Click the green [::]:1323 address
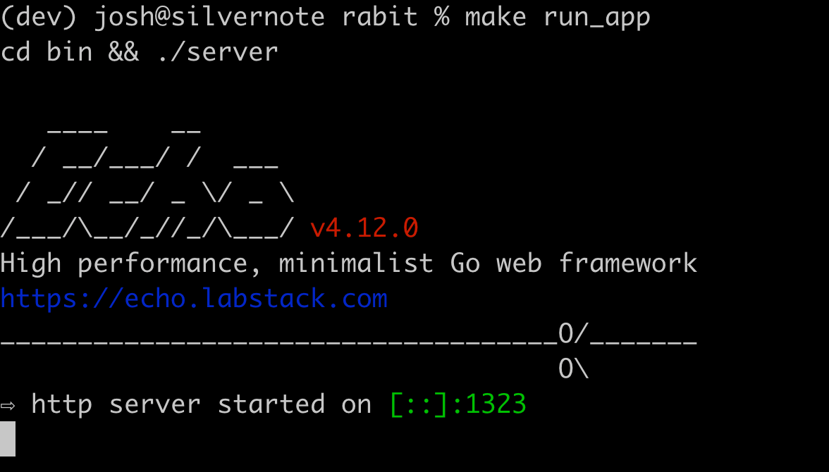The image size is (829, 472). [x=458, y=405]
